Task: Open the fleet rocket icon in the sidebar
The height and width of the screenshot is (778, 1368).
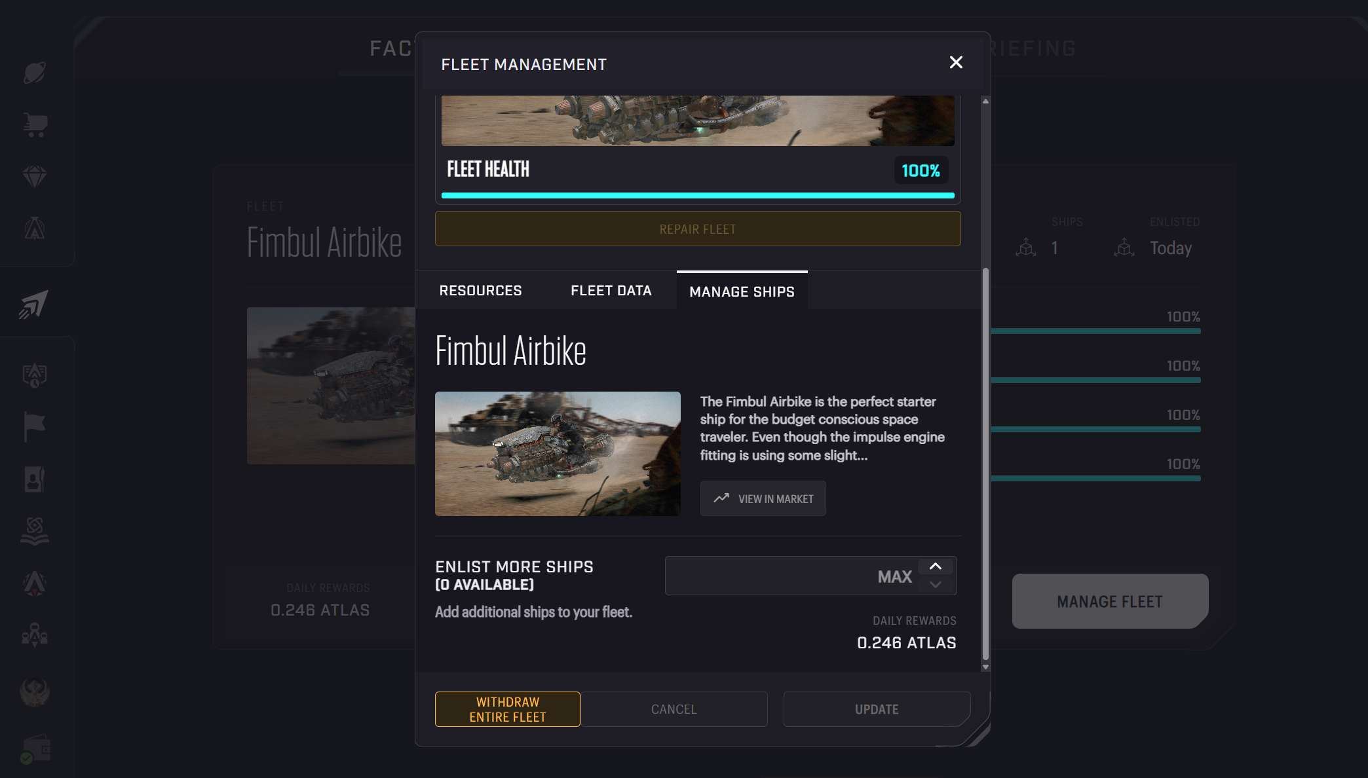Action: (34, 305)
